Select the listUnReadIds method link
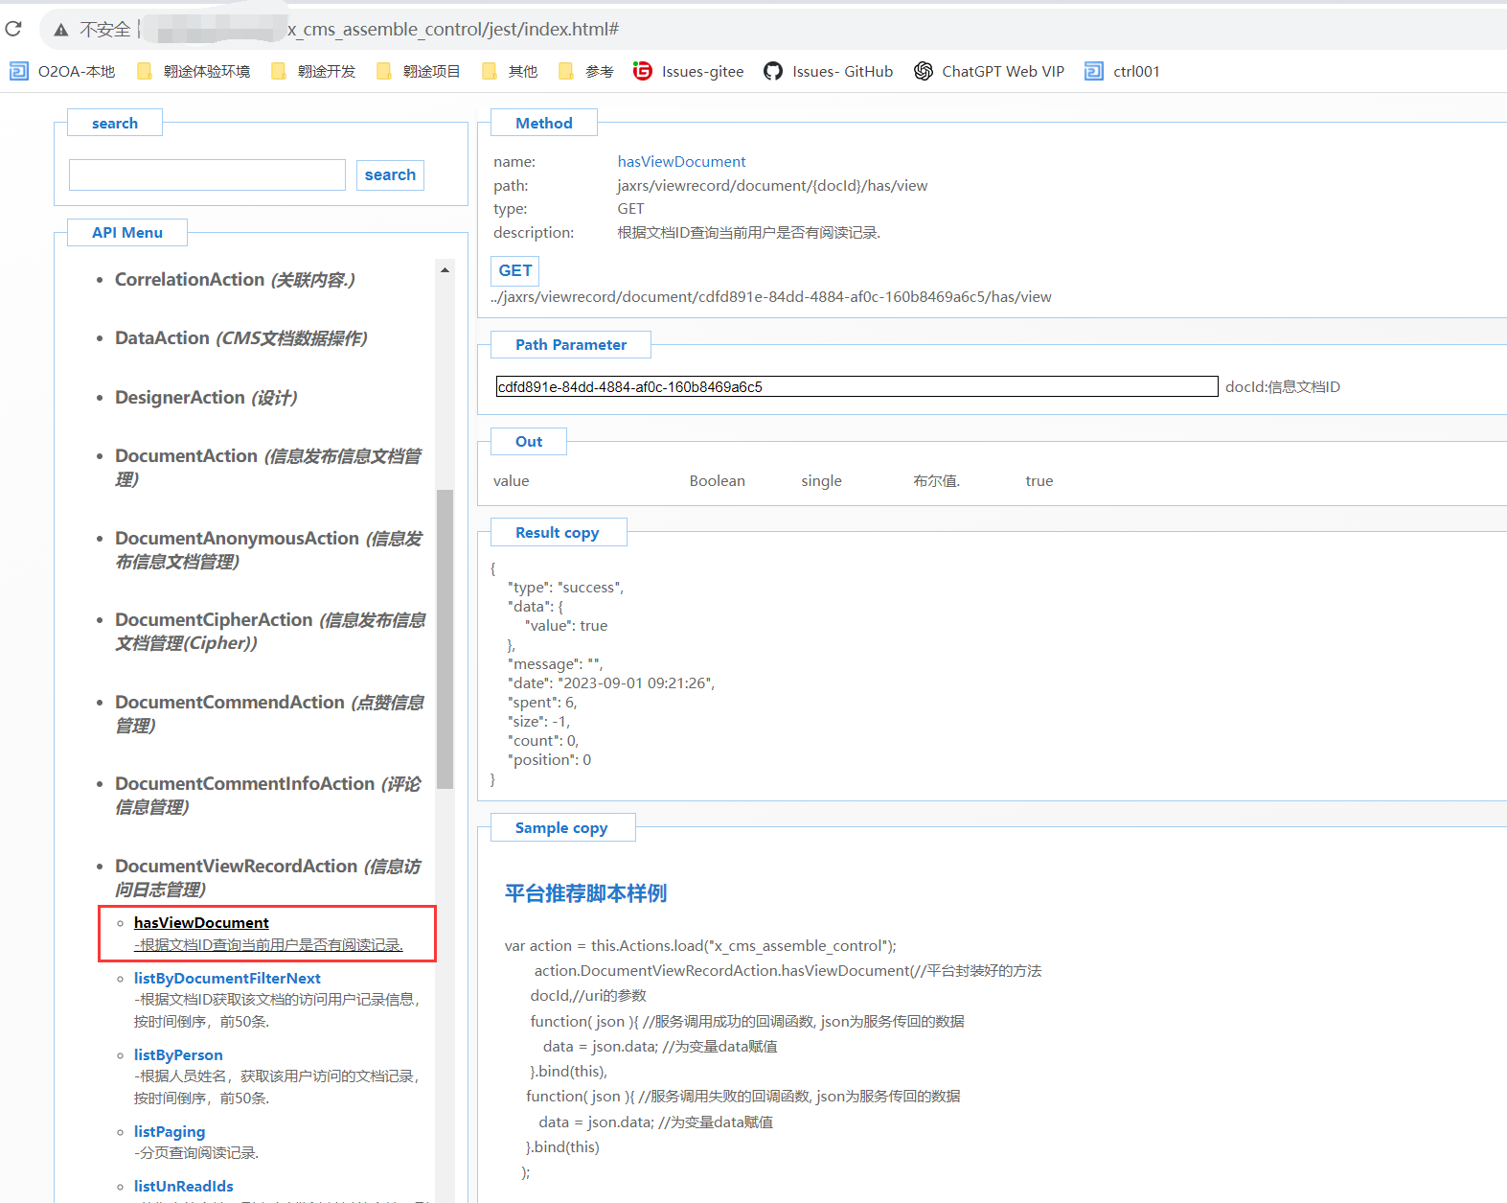 coord(184,1187)
